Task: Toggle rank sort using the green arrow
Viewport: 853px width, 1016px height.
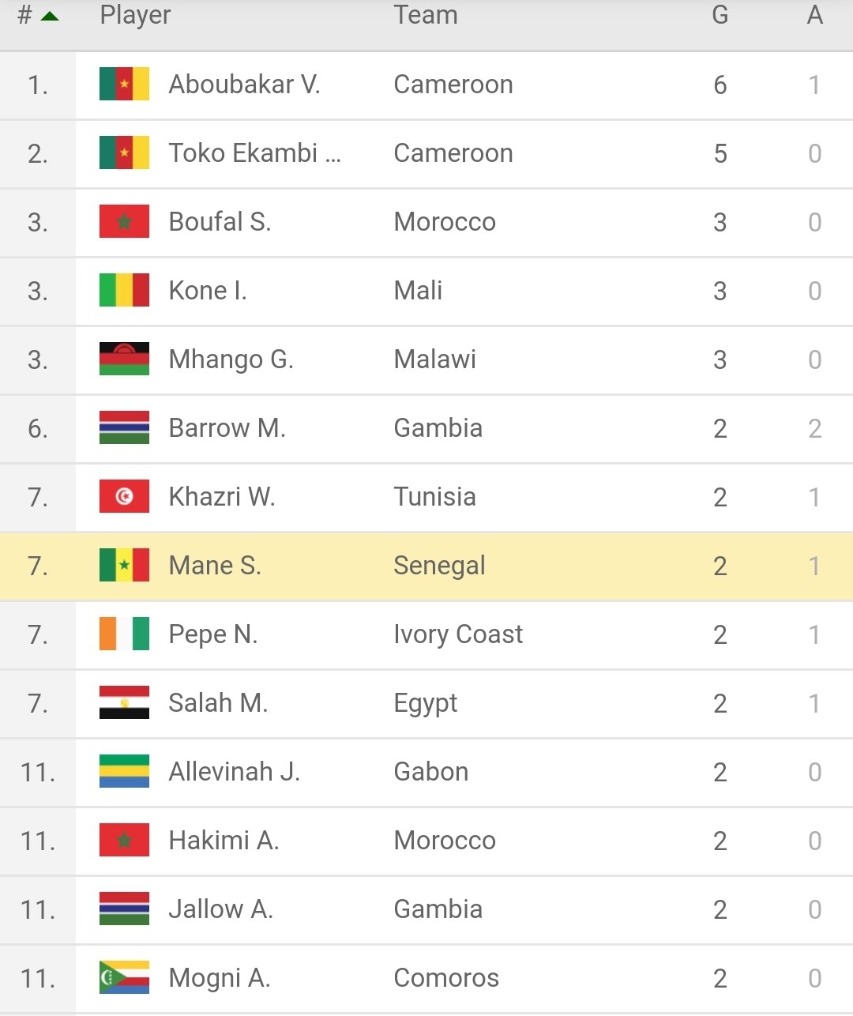Action: [x=50, y=16]
